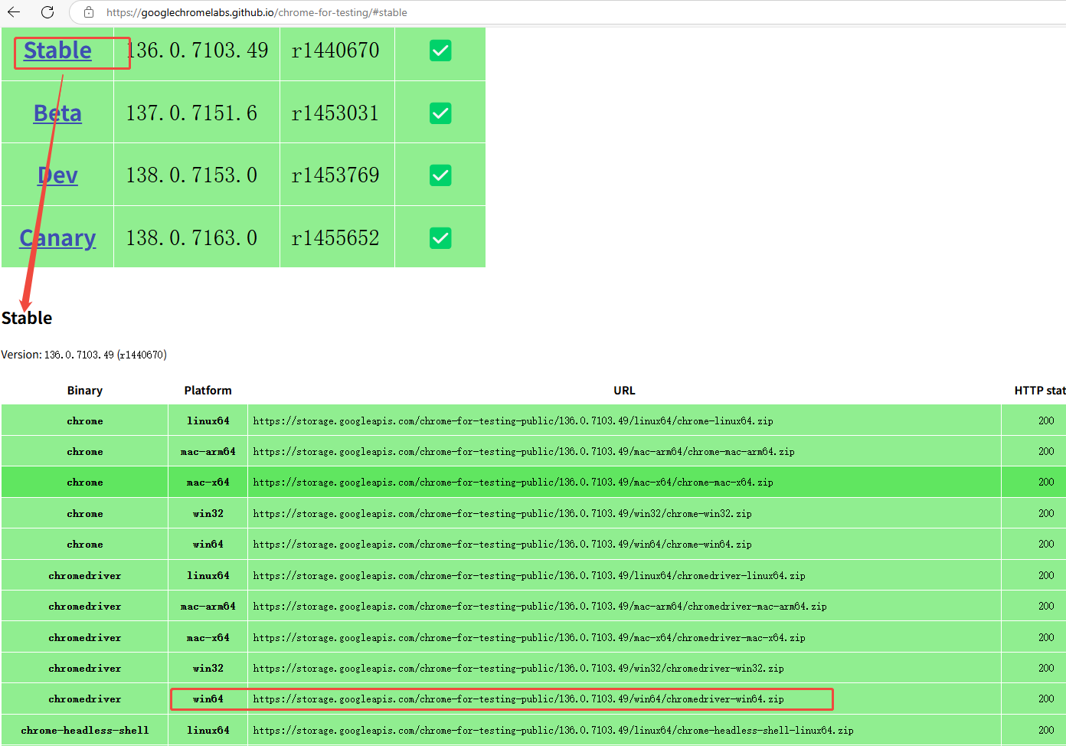Toggle the Dev channel status checkbox

tap(440, 175)
